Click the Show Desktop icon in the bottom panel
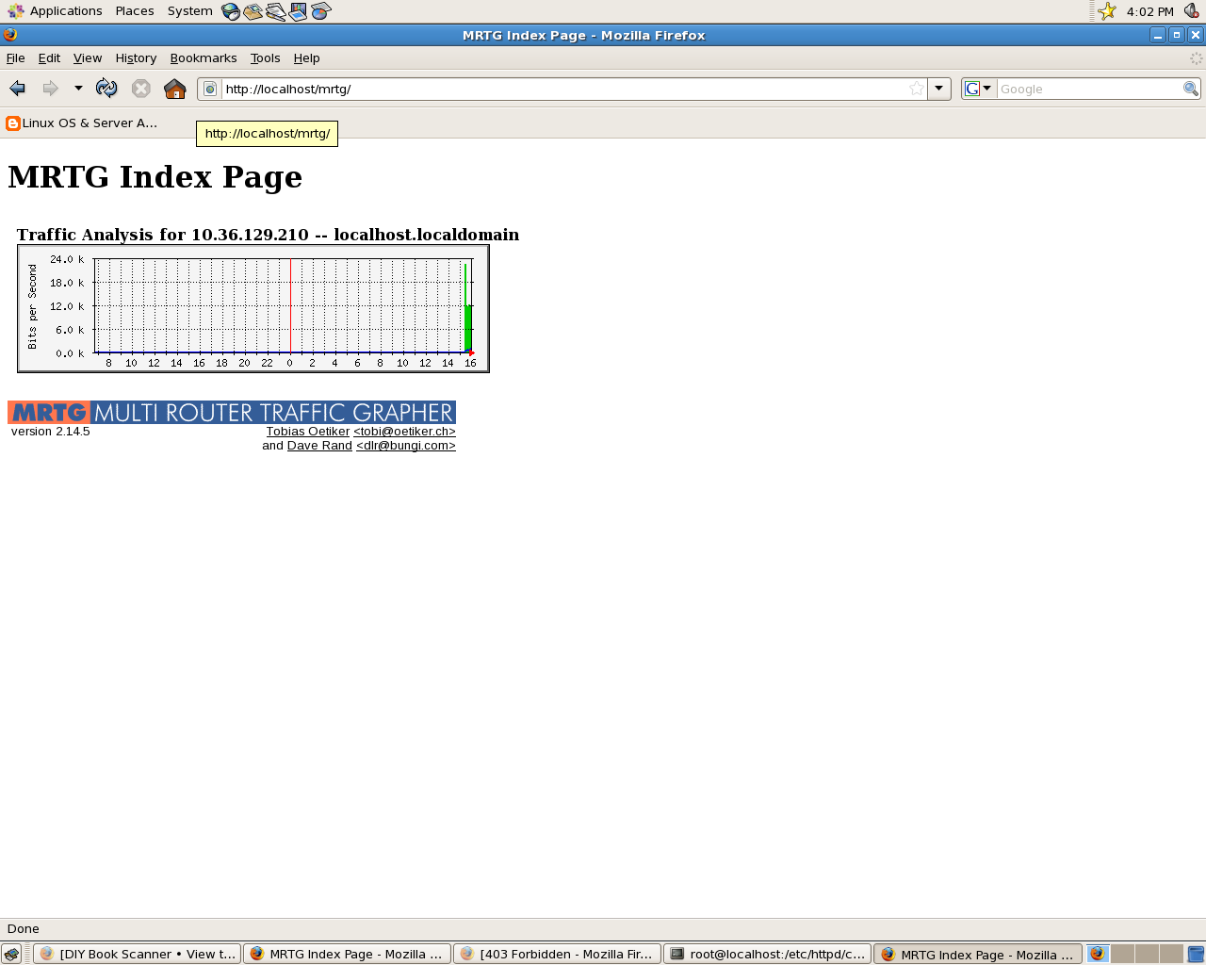Image resolution: width=1206 pixels, height=965 pixels. click(x=11, y=954)
